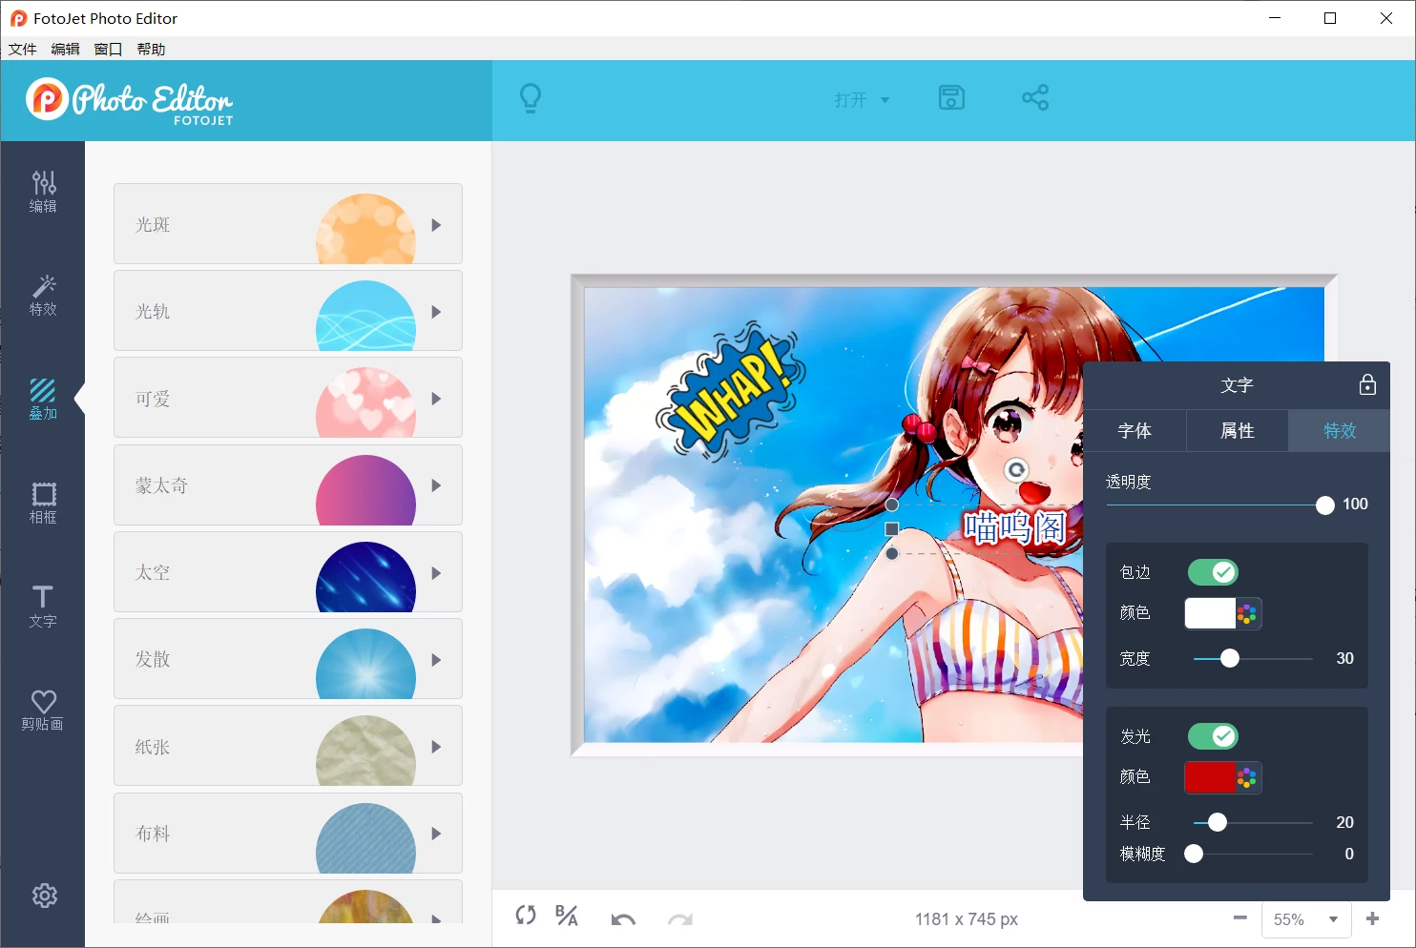Click the B/A compare icon
The image size is (1416, 948).
567,916
